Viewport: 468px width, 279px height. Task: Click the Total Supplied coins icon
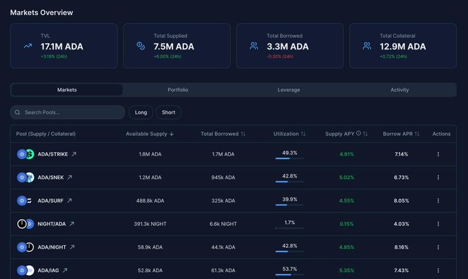pyautogui.click(x=141, y=45)
